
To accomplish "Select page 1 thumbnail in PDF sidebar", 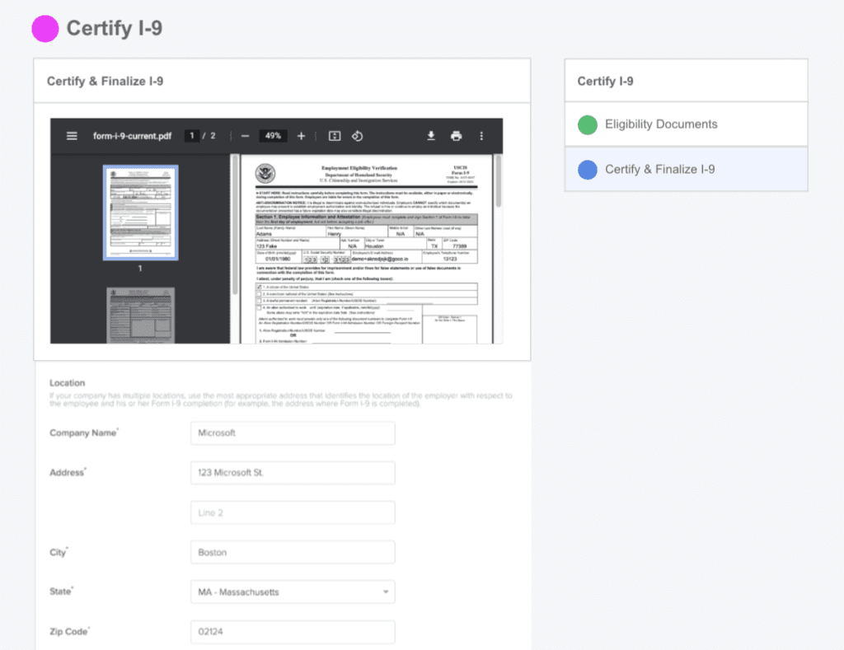I will click(140, 213).
